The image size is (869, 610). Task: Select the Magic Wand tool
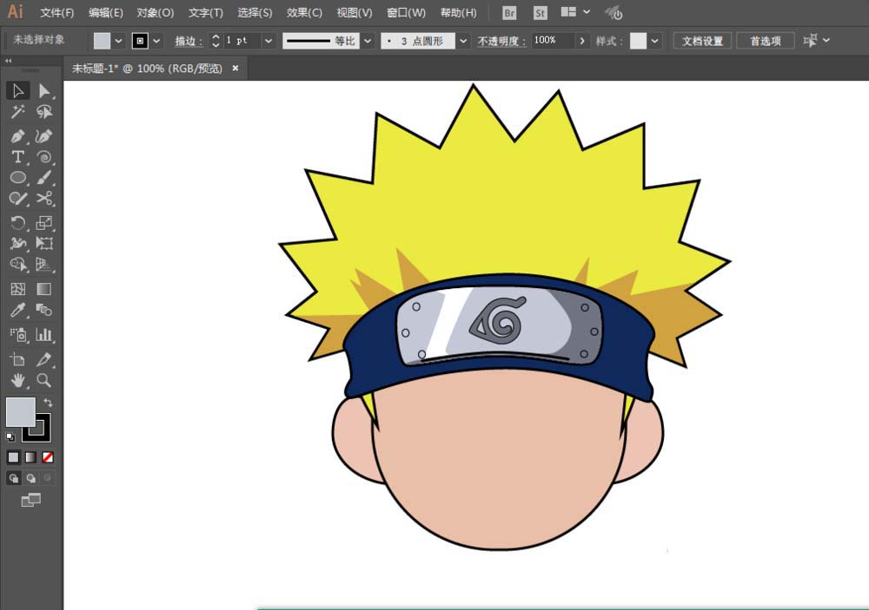click(17, 112)
